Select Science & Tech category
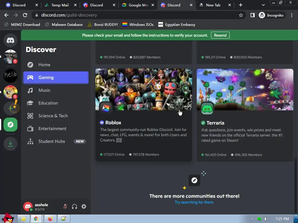The image size is (298, 223). 56,116
